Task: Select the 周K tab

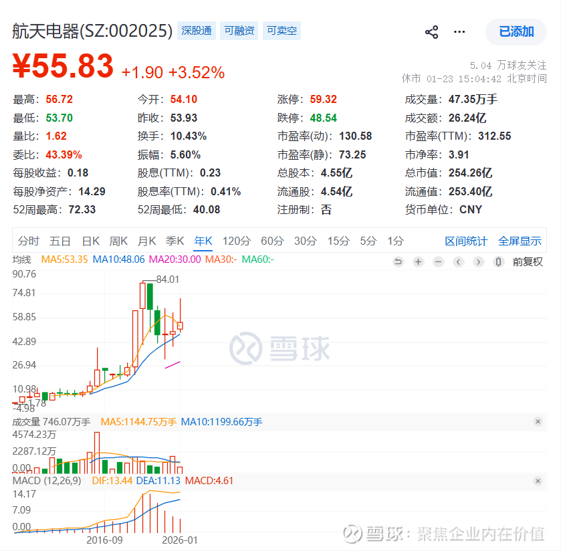Action: pos(118,241)
